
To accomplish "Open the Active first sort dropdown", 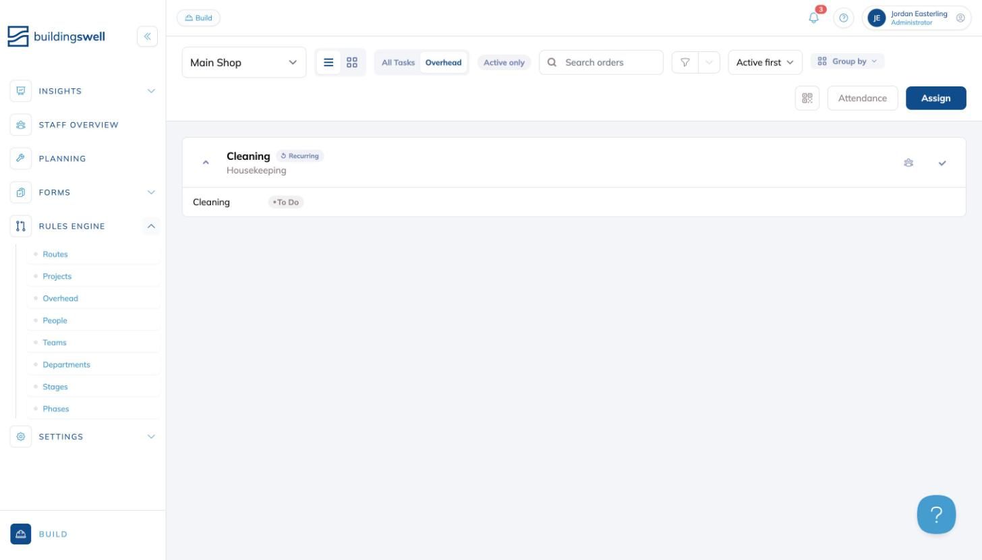I will click(x=766, y=63).
